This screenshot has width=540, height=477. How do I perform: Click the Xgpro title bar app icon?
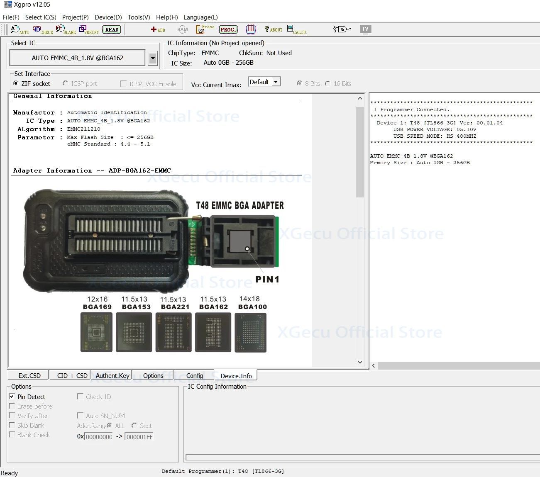pos(7,5)
